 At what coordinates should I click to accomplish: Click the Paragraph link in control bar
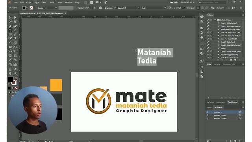[x=191, y=8]
